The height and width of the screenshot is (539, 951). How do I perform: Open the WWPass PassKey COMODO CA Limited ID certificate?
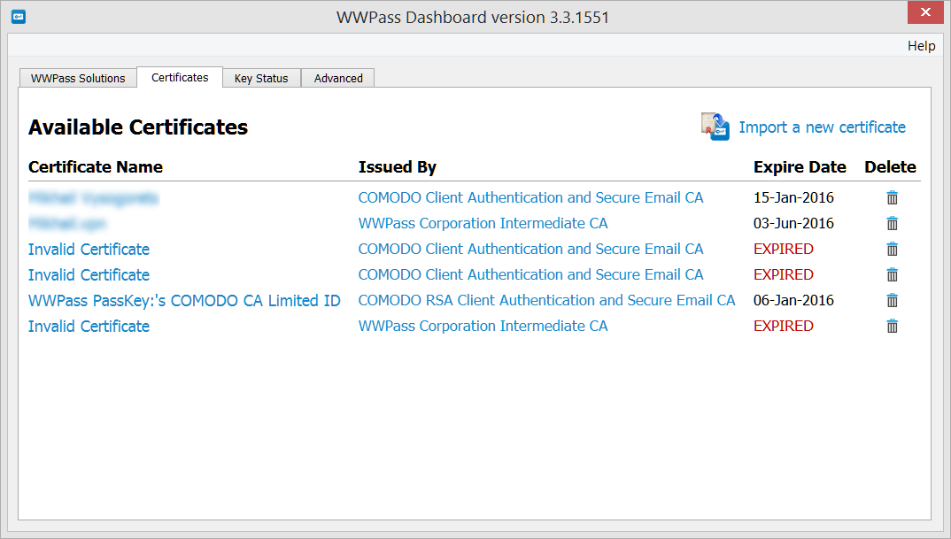[x=184, y=300]
